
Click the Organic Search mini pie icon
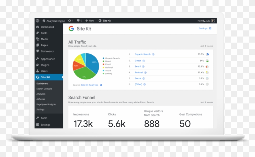207,54
